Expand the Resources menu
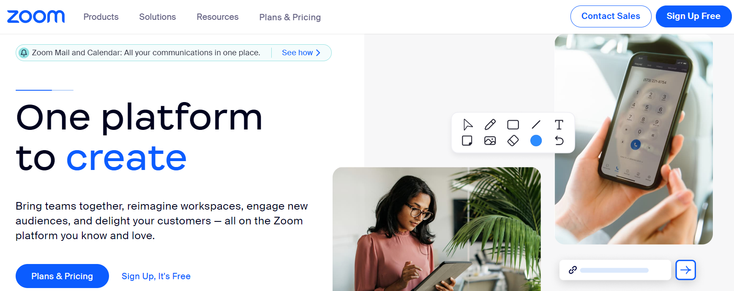The image size is (734, 291). [x=218, y=17]
